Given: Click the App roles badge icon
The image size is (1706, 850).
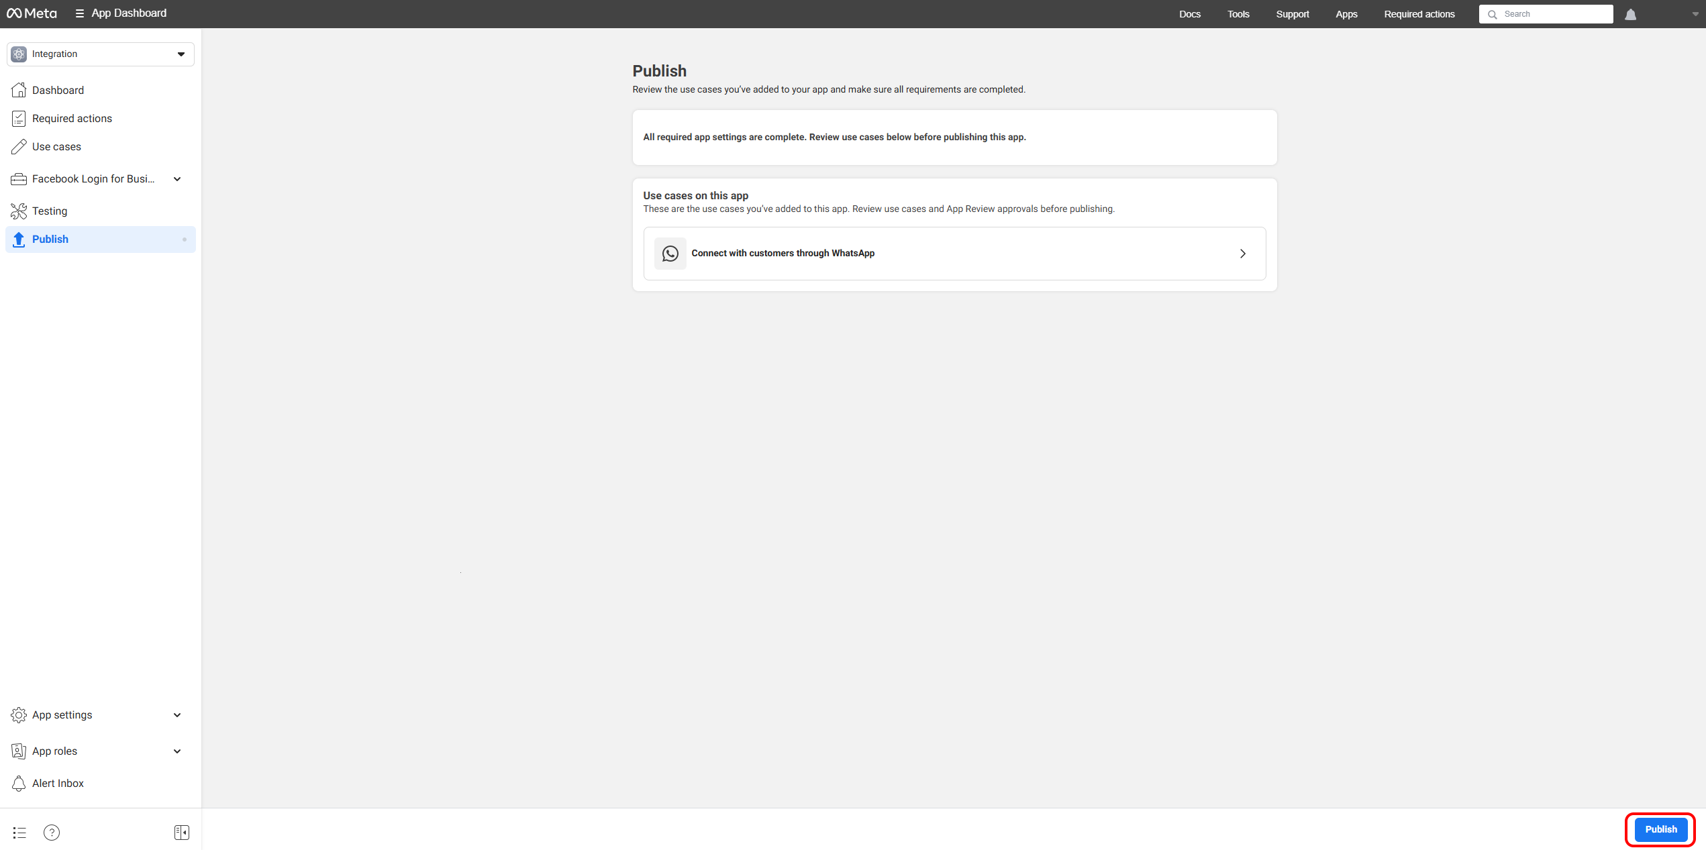Looking at the screenshot, I should pos(19,751).
